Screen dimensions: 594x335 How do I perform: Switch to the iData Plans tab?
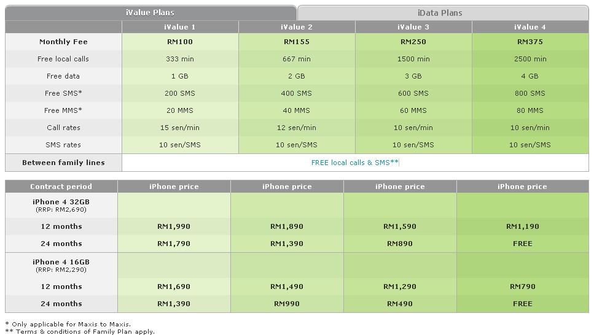pos(444,13)
